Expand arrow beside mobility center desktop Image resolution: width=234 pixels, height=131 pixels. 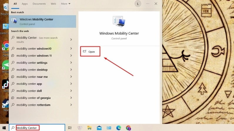(71, 70)
